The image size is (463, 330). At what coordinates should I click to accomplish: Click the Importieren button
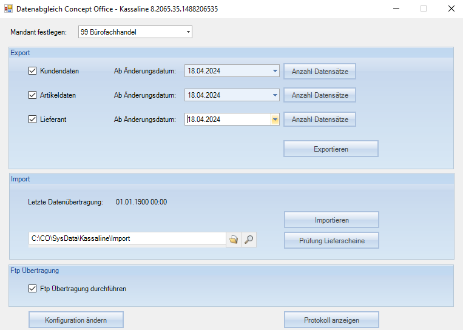coord(331,220)
